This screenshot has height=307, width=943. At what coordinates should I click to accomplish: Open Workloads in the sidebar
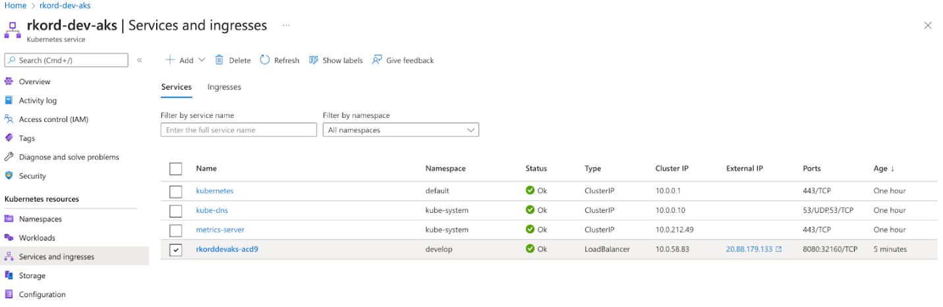point(37,238)
